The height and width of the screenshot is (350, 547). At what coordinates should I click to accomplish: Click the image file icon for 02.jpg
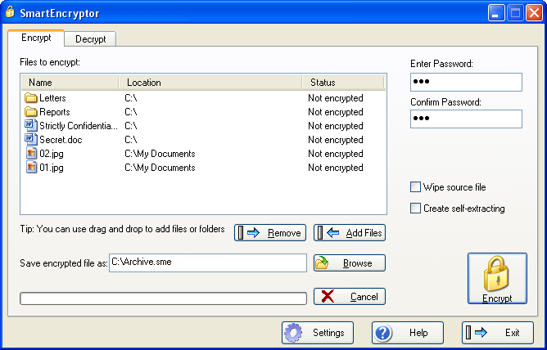pos(31,154)
